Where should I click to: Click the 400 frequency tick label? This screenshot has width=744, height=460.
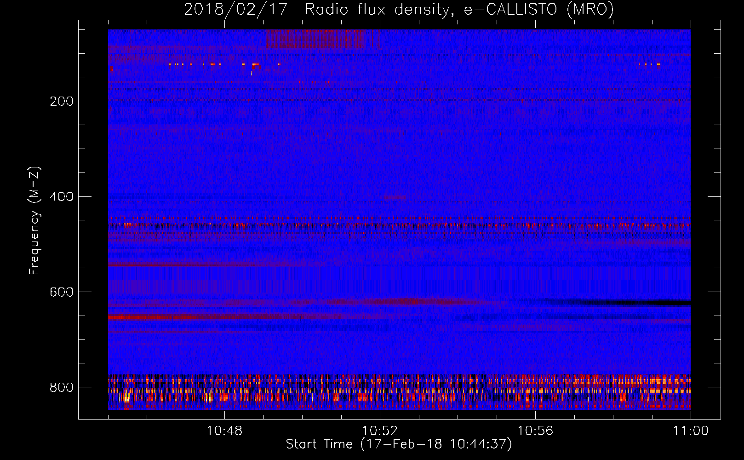(x=62, y=197)
